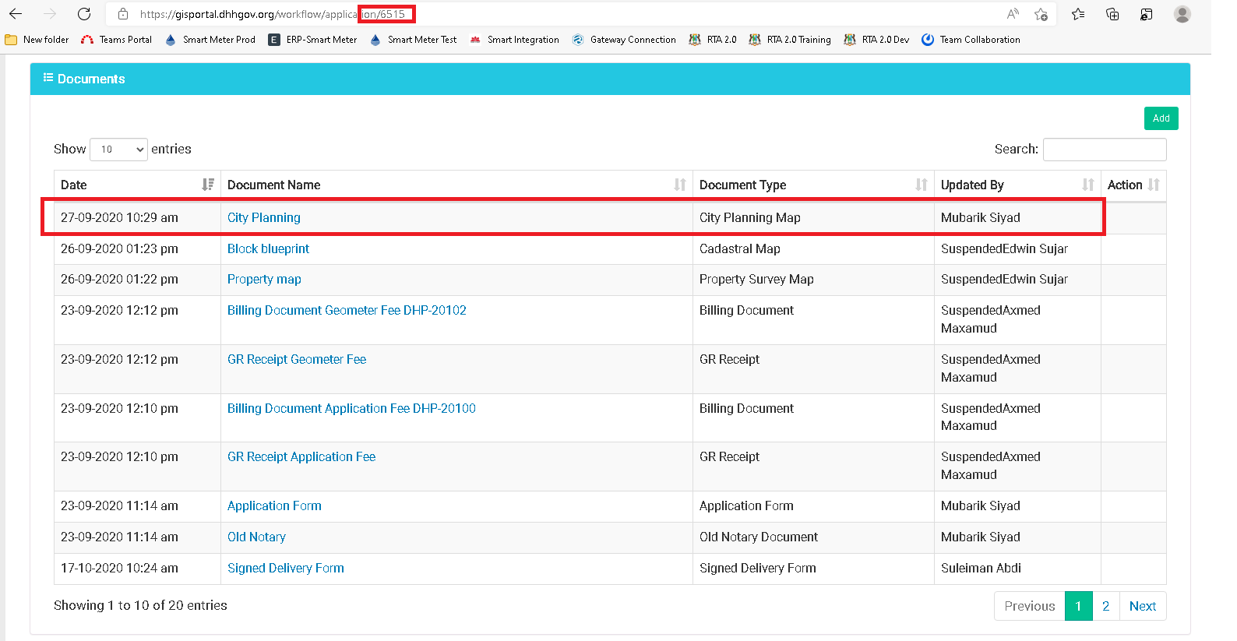Click the Search input field

click(1105, 150)
